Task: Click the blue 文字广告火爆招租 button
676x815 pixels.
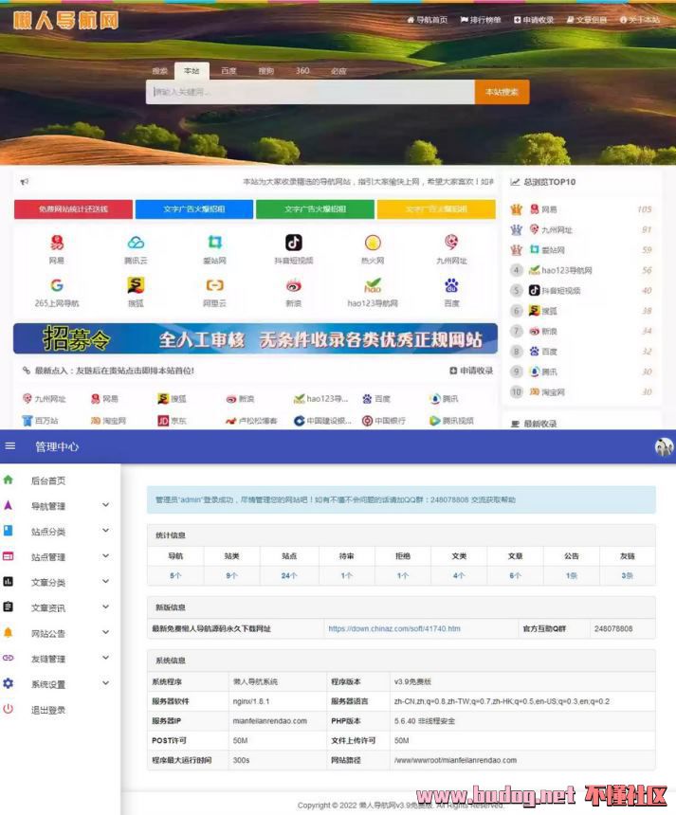Action: (x=194, y=208)
